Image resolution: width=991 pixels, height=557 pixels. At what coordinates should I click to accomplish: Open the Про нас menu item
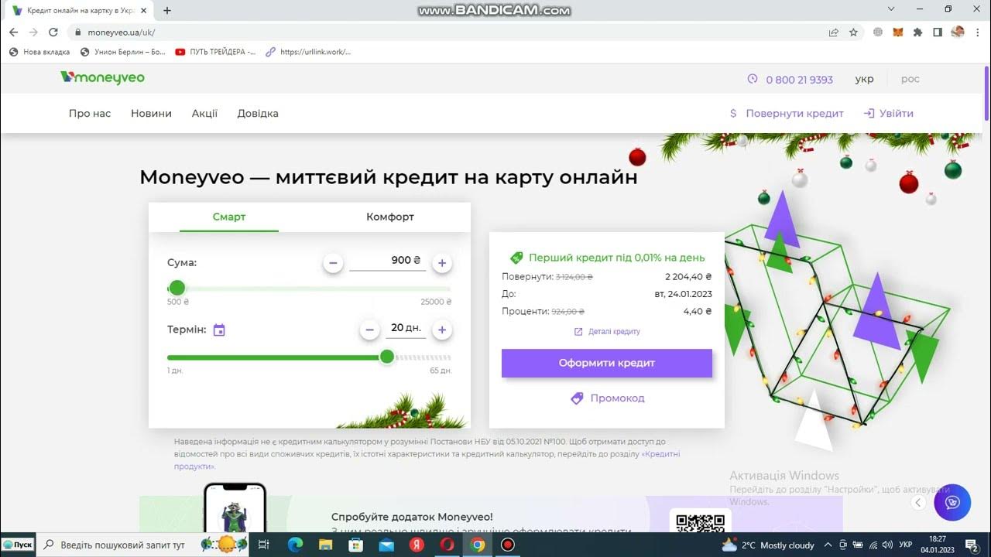point(90,114)
